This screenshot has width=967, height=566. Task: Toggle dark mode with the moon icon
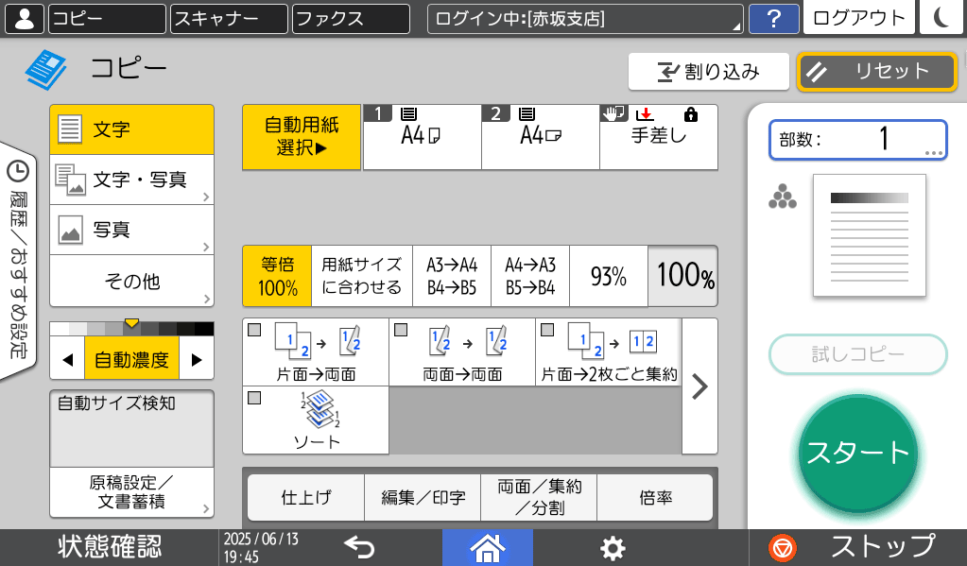point(941,18)
